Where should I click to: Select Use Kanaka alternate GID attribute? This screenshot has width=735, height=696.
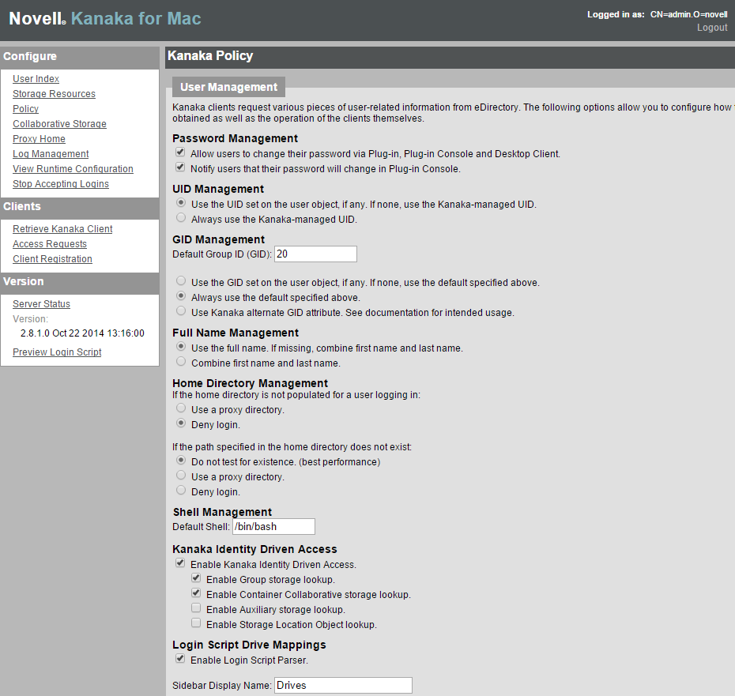pos(181,311)
